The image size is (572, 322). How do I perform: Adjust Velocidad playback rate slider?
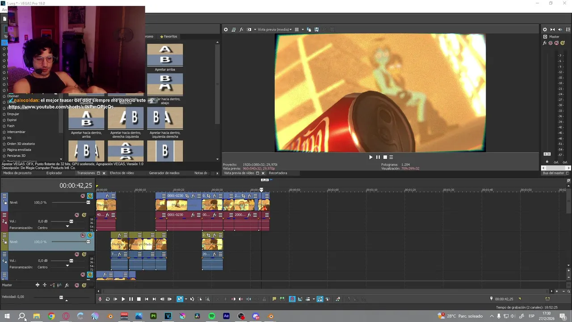point(61,297)
